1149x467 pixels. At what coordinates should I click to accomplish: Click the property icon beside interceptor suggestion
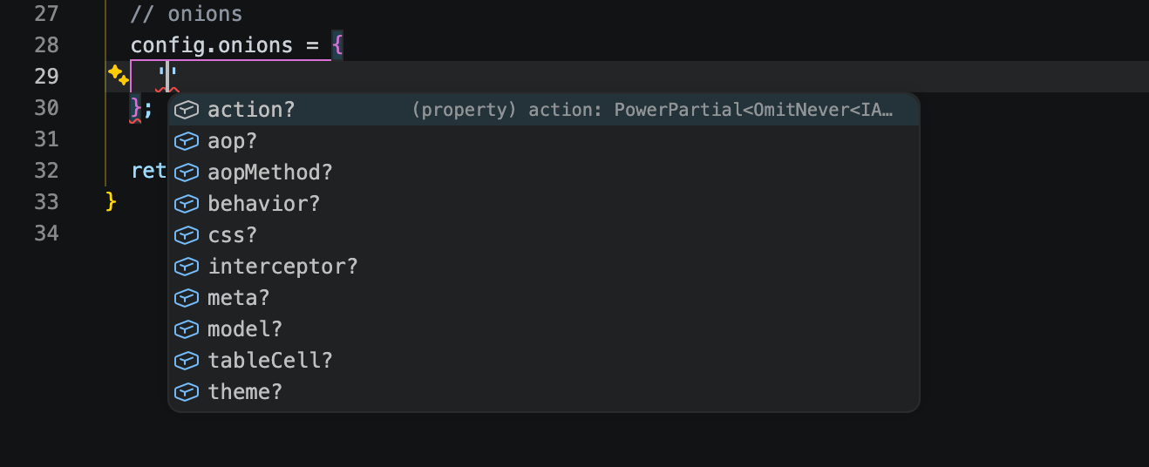[186, 267]
